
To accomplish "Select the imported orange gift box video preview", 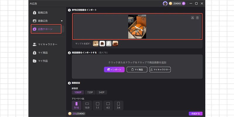I will (x=137, y=27).
